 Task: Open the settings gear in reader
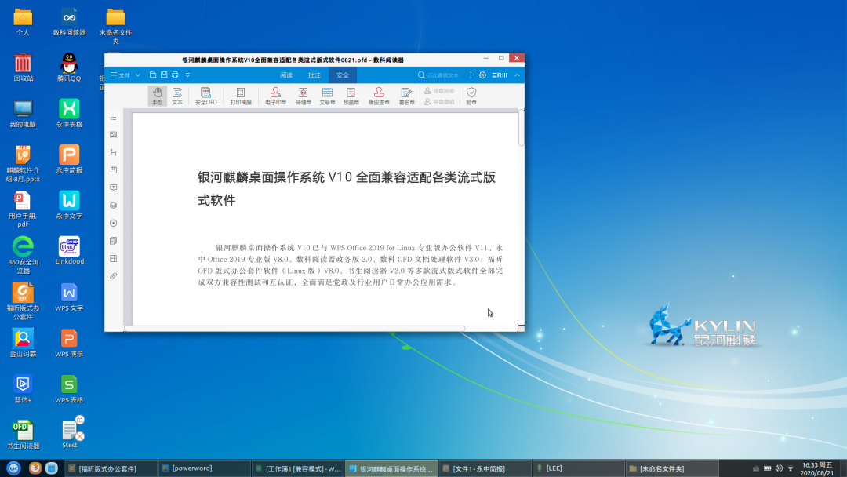click(x=482, y=75)
